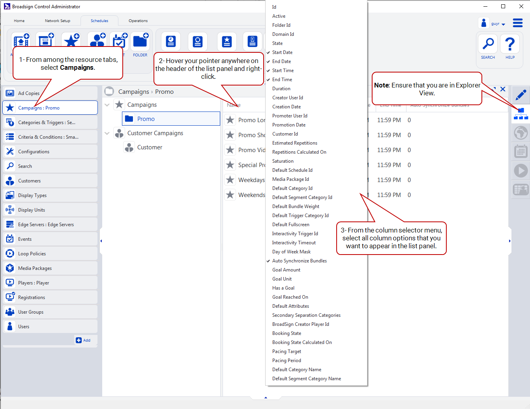Select the Calendar view icon
The image size is (530, 409).
[x=521, y=151]
